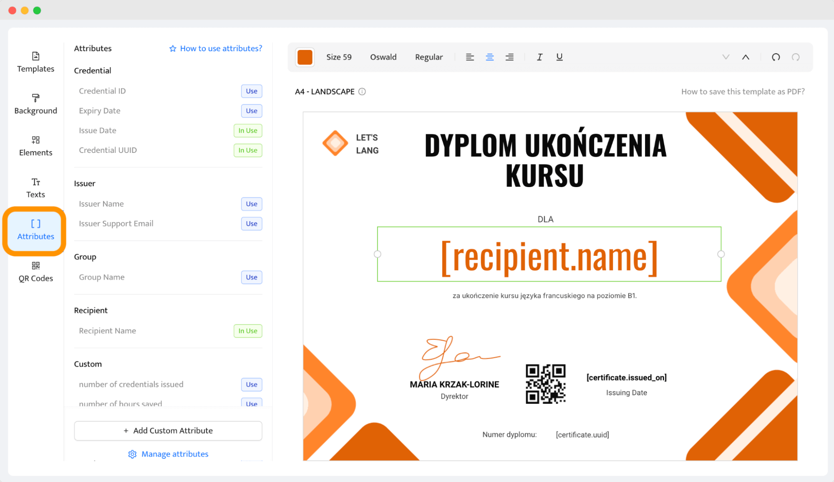Viewport: 834px width, 482px height.
Task: Click In Use badge for Credential UUID
Action: pyautogui.click(x=248, y=150)
